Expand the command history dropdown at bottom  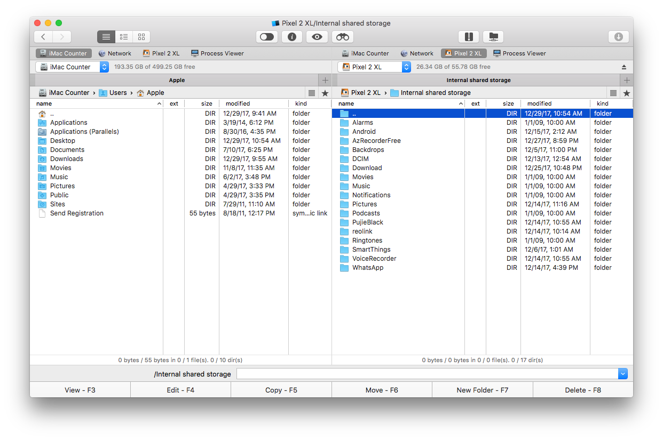(x=622, y=373)
